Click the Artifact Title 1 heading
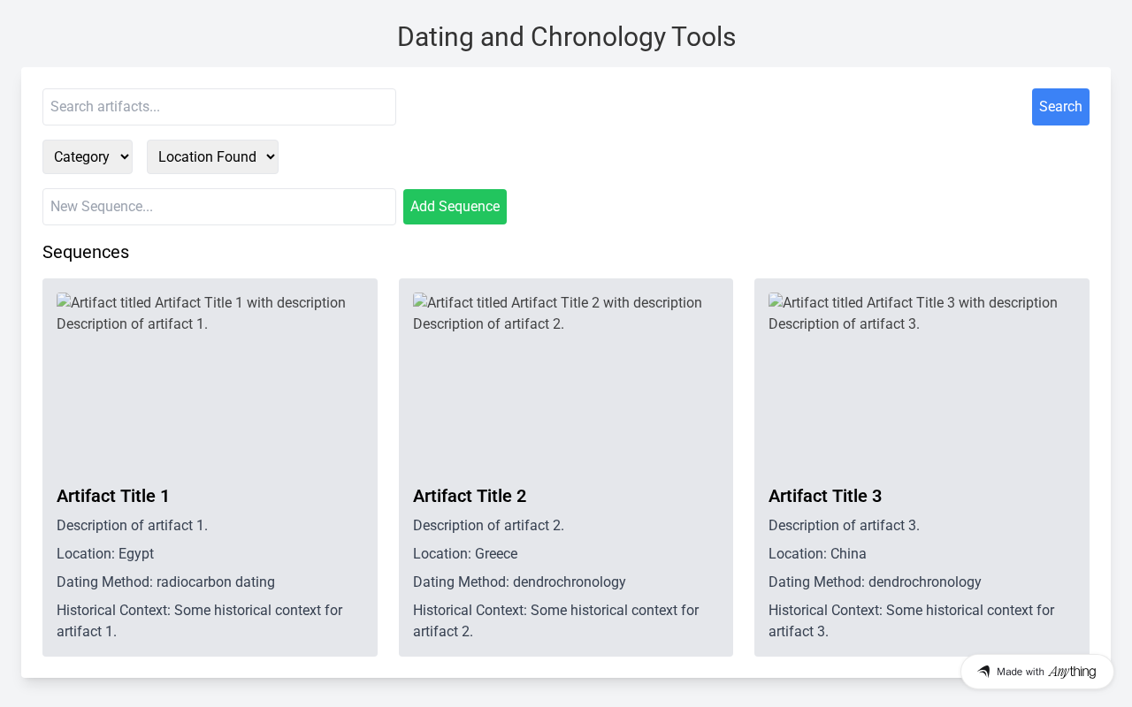This screenshot has width=1132, height=707. [x=113, y=496]
